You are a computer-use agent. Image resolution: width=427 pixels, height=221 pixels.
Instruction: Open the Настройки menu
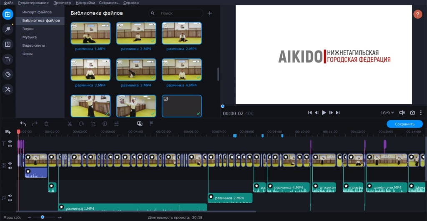pyautogui.click(x=85, y=3)
